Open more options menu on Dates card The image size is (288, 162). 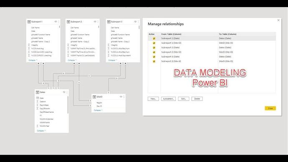[67, 92]
